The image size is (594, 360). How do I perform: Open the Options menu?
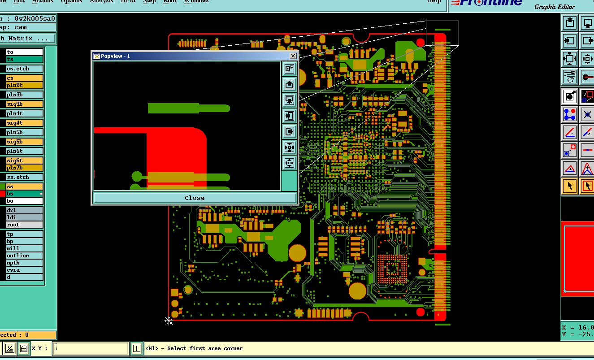(71, 1)
